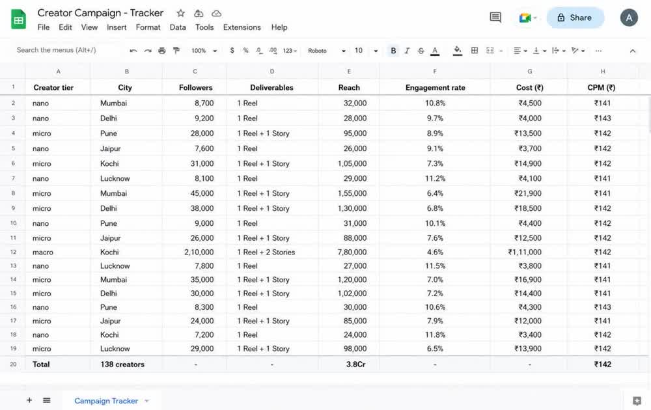Open the more toolbar options ellipsis
The height and width of the screenshot is (410, 651).
pyautogui.click(x=598, y=51)
